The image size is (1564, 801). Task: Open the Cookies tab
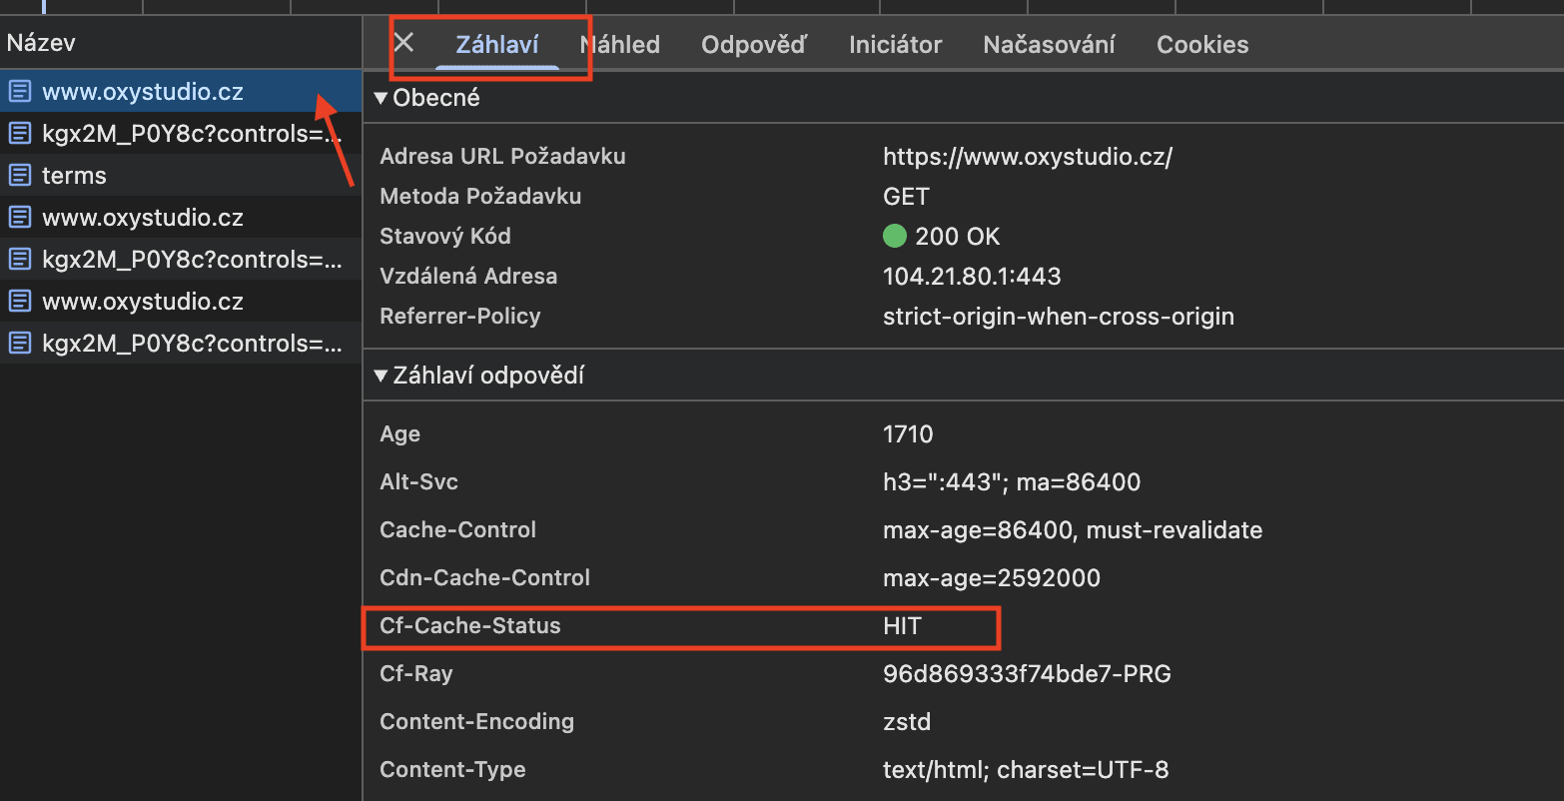click(1202, 45)
